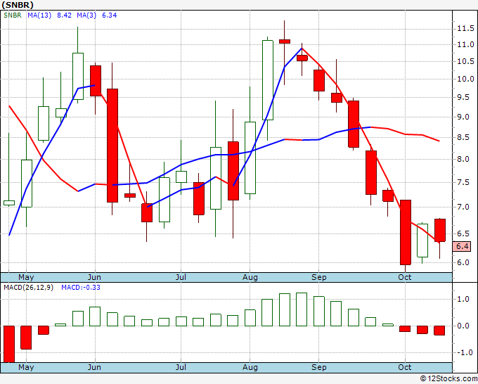The height and width of the screenshot is (384, 478).
Task: Click the highlighted 6.4 current price tag
Action: point(462,246)
